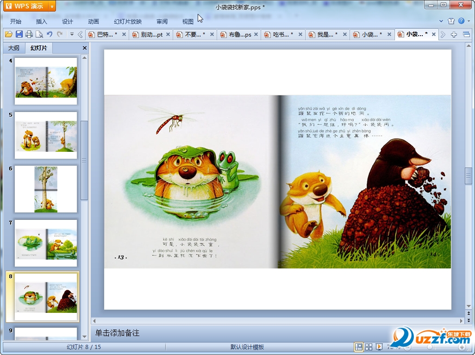Go to previous slide with double-up arrow

[469, 313]
